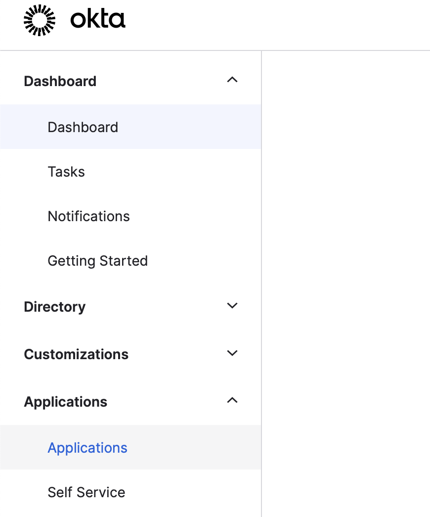Click the Applications section header
This screenshot has width=430, height=517.
[x=65, y=402]
